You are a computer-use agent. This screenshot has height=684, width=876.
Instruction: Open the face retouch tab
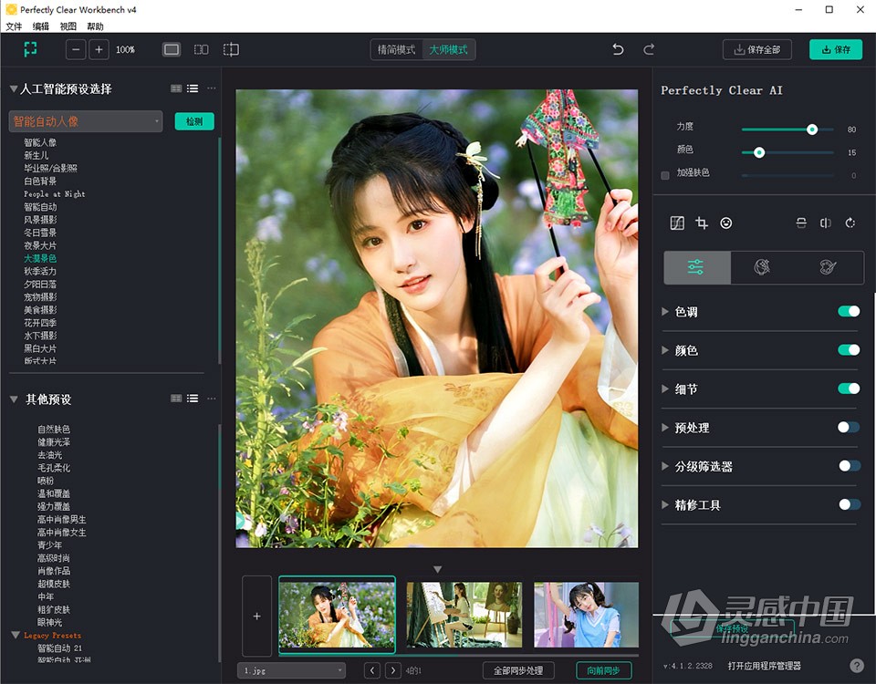(762, 268)
